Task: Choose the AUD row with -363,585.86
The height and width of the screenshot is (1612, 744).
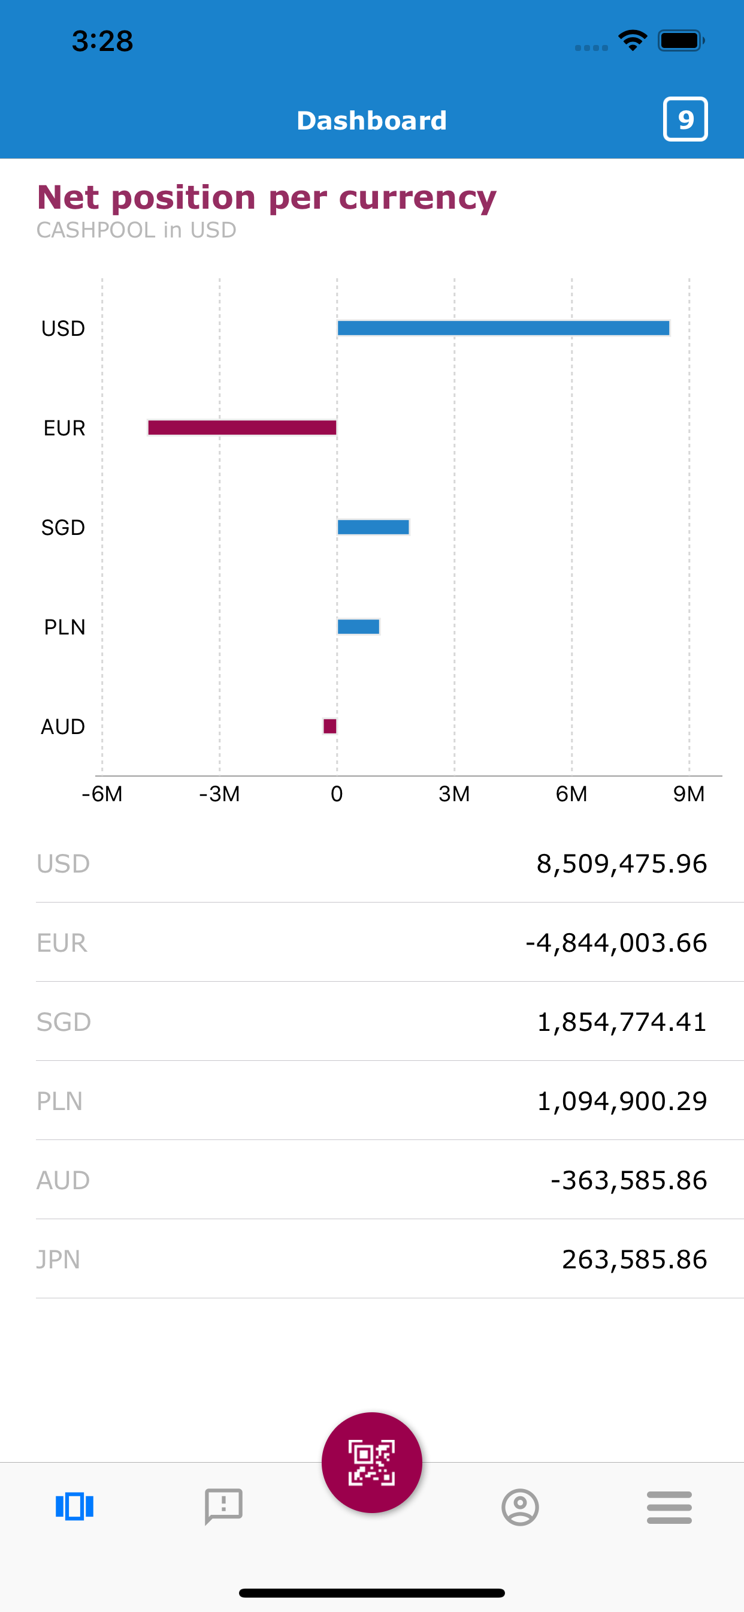Action: coord(371,1180)
